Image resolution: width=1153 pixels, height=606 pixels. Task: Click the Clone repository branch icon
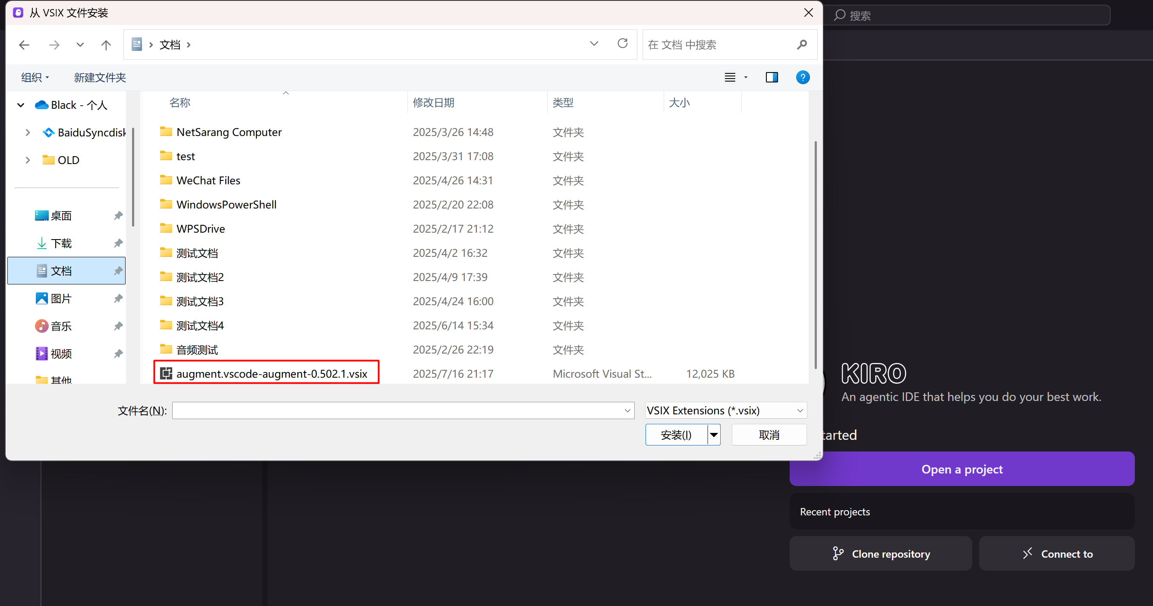click(838, 553)
